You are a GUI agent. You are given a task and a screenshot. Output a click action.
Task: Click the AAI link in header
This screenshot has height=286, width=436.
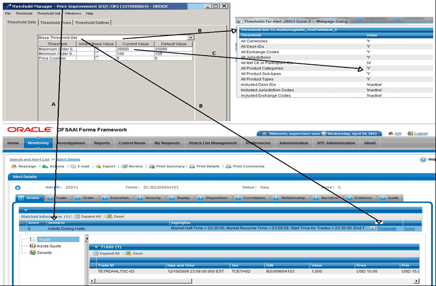398,134
